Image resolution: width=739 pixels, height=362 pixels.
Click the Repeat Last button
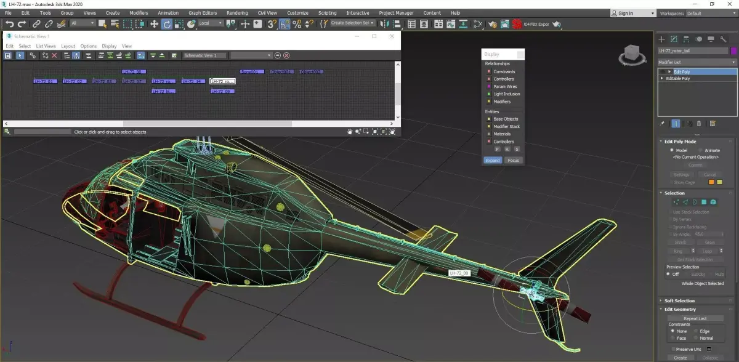(695, 318)
